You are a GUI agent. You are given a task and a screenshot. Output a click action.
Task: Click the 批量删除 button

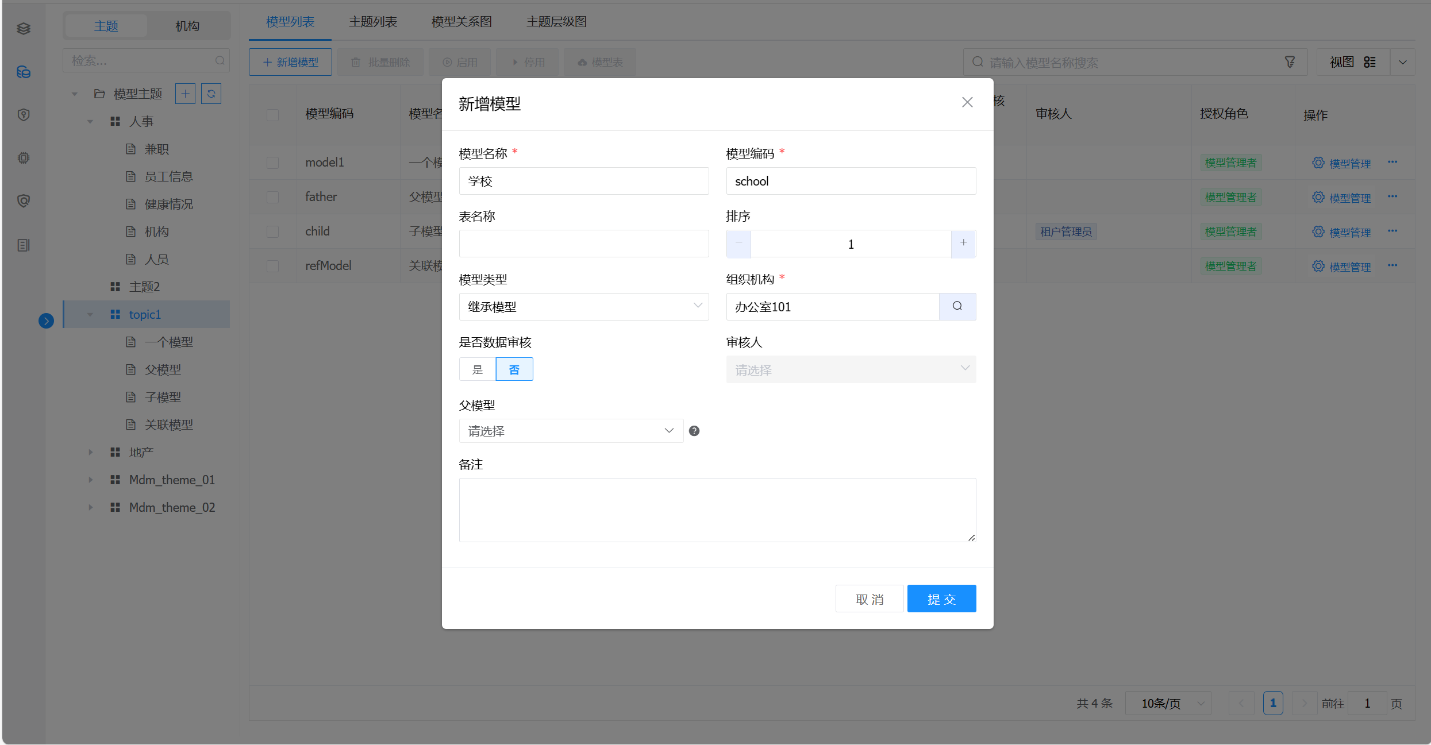pos(380,62)
